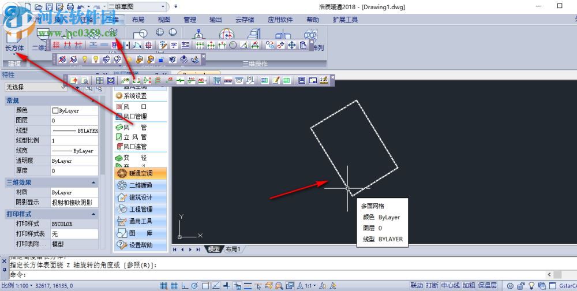Screen dimensions: 577x291
Task: Select 风口连管 in the tool panel
Action: 131,147
